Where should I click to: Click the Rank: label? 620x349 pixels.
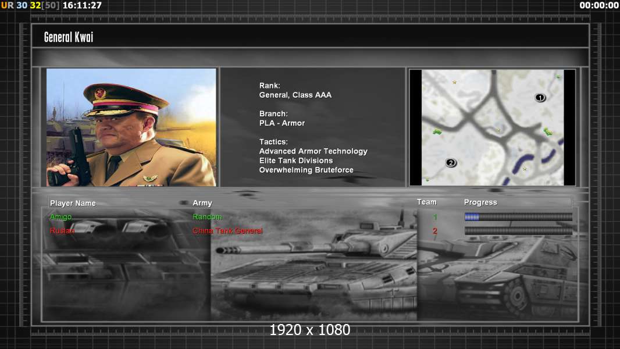[x=270, y=86]
